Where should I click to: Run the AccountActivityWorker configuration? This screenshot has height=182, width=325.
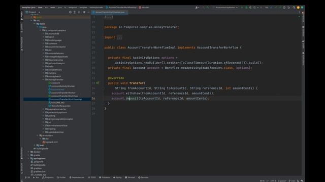[242, 8]
